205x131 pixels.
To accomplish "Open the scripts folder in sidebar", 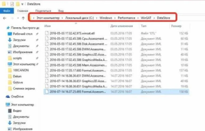I will [17, 58].
